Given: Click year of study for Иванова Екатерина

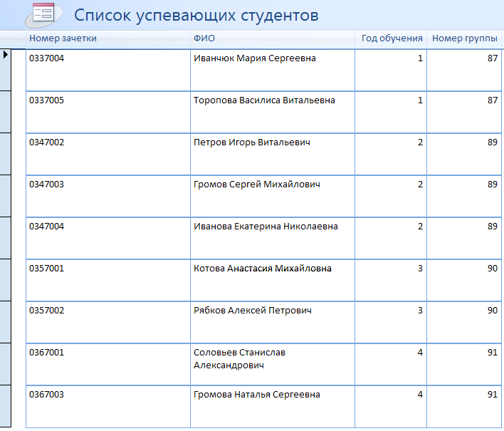Looking at the screenshot, I should pos(391,239).
